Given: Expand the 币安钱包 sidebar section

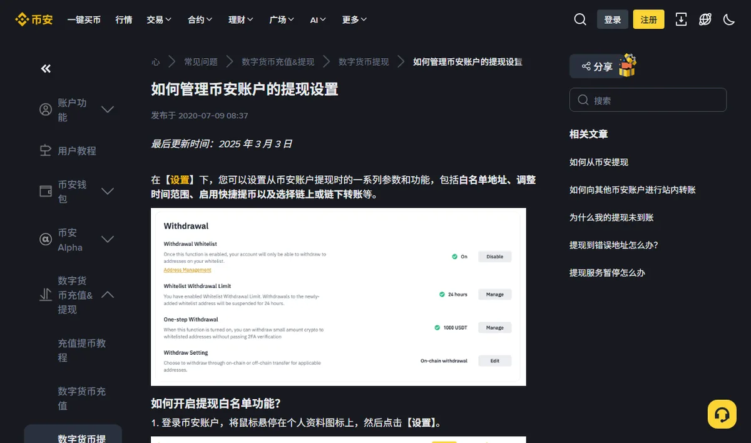Looking at the screenshot, I should [x=108, y=191].
